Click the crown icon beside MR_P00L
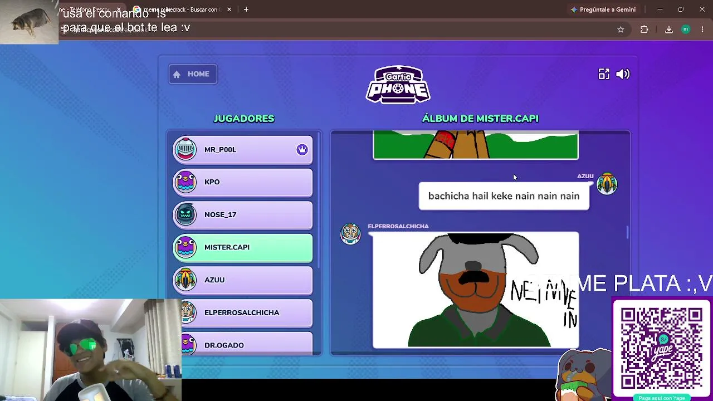 point(302,149)
